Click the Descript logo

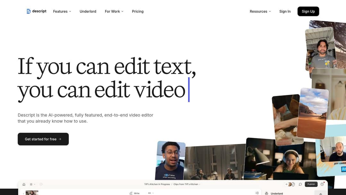pyautogui.click(x=37, y=11)
